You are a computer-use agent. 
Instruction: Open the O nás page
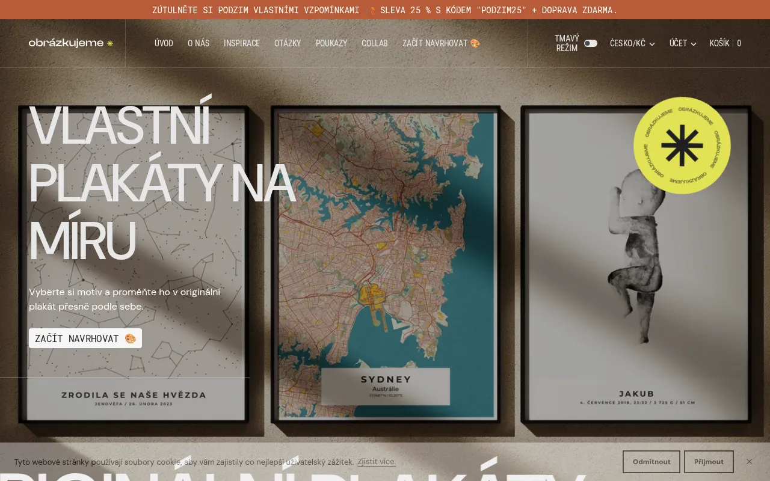click(199, 43)
